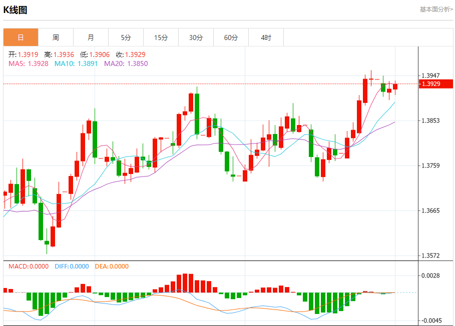Image resolution: width=455 pixels, height=326 pixels.
Task: Open the 4时 four-hour tab
Action: coord(266,37)
